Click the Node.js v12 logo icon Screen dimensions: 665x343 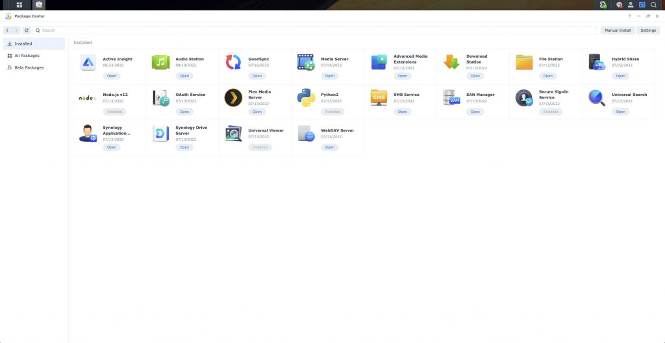(88, 99)
